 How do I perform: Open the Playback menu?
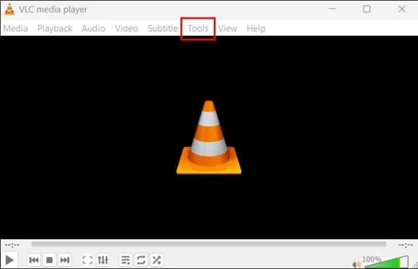pos(55,28)
